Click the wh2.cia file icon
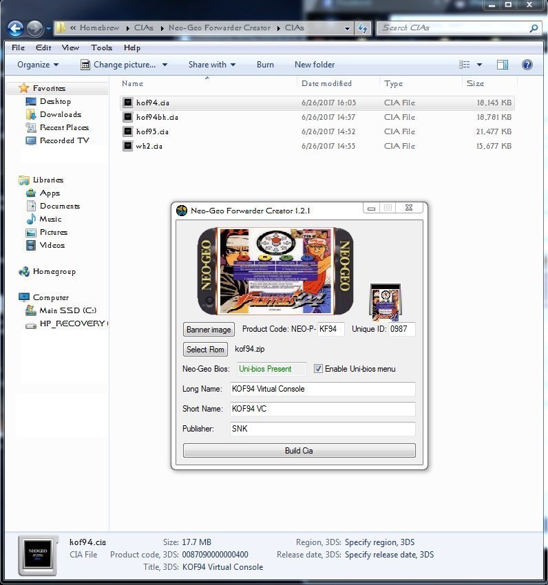548x585 pixels. pos(127,146)
